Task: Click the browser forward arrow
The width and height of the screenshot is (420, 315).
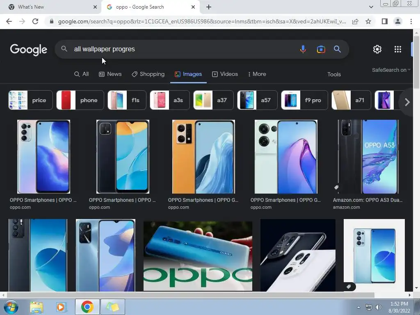Action: point(22,21)
